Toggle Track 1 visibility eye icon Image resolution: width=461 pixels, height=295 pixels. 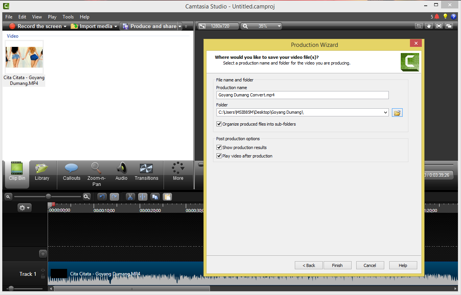click(x=43, y=270)
